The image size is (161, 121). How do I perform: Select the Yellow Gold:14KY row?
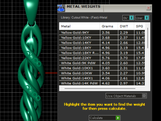102,43
